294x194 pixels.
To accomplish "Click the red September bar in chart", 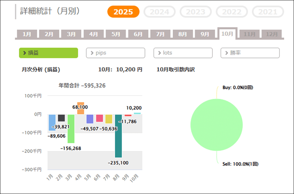I will coord(128,115).
